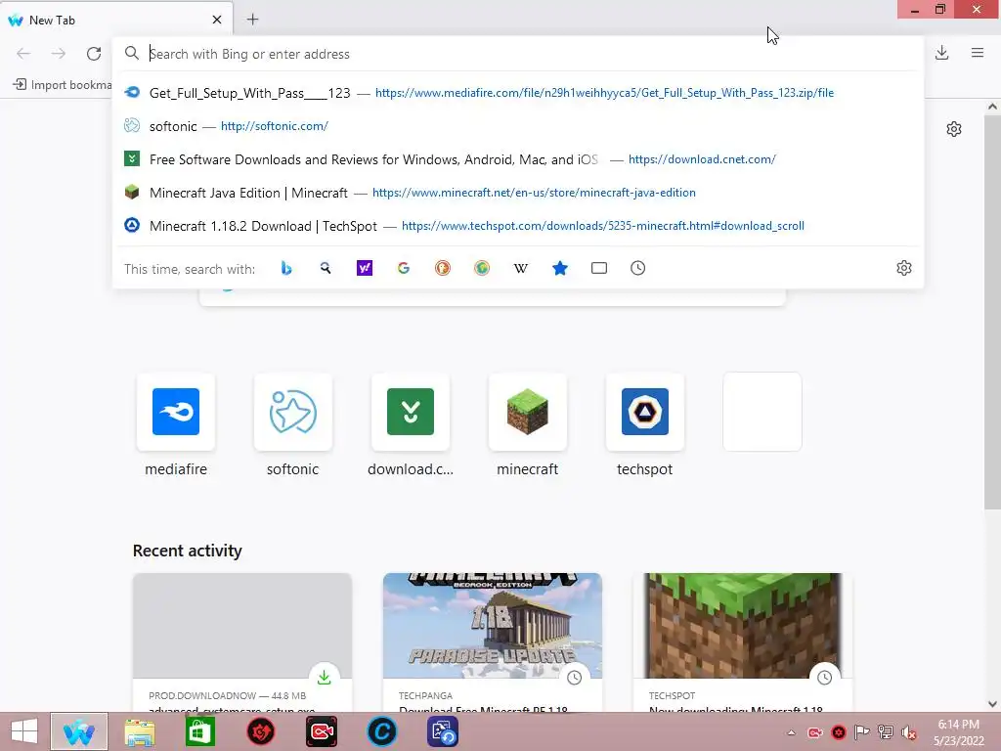This screenshot has width=1001, height=751.
Task: Open Action Center flag tray icon
Action: tap(862, 732)
